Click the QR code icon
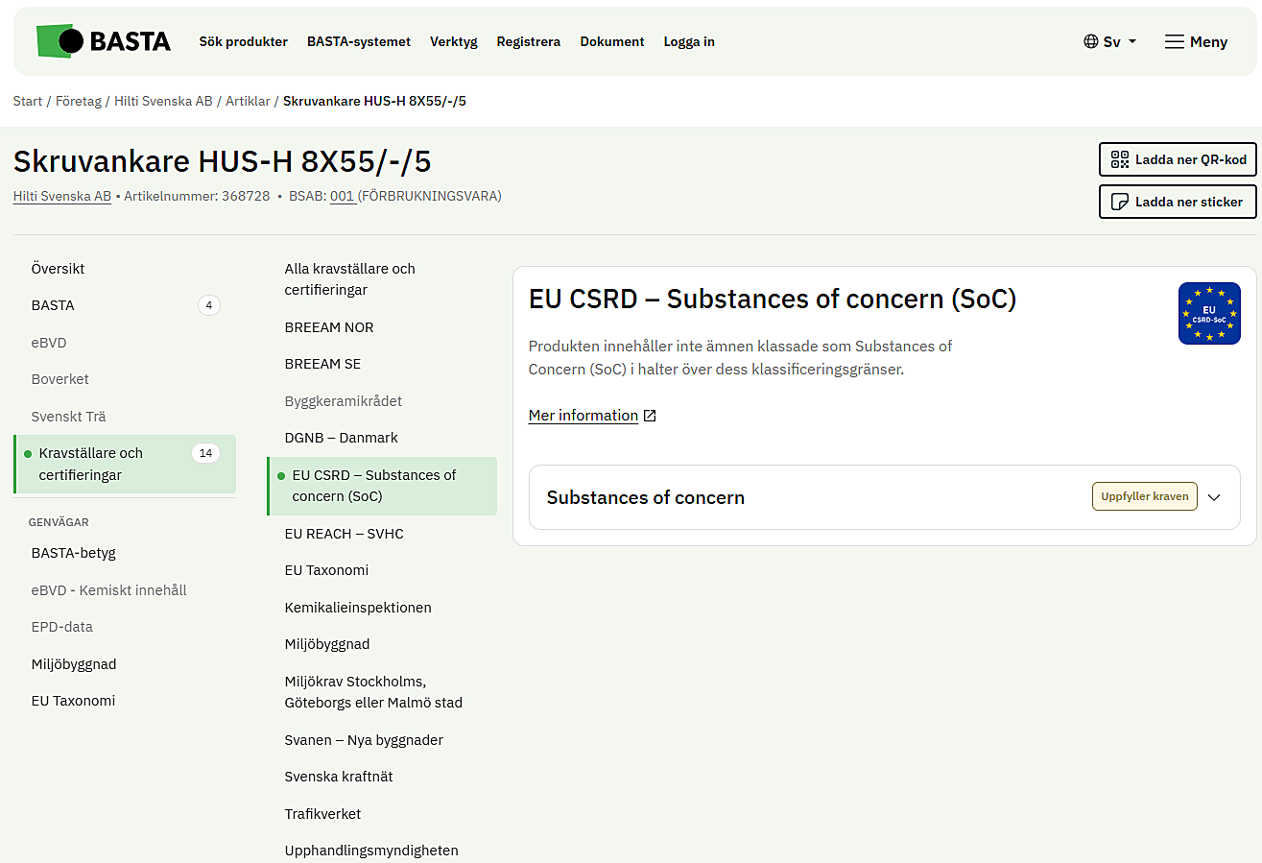Viewport: 1262px width, 863px height. pos(1120,159)
